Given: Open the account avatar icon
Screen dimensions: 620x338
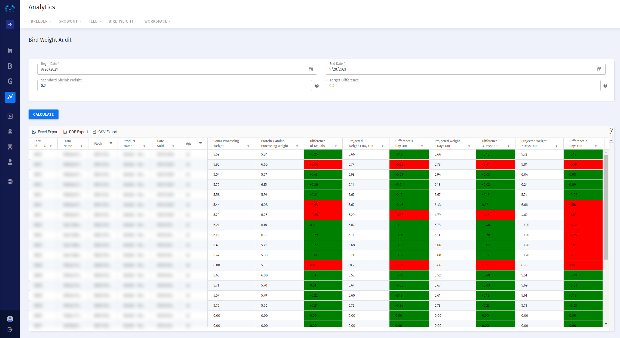Looking at the screenshot, I should tap(10, 319).
